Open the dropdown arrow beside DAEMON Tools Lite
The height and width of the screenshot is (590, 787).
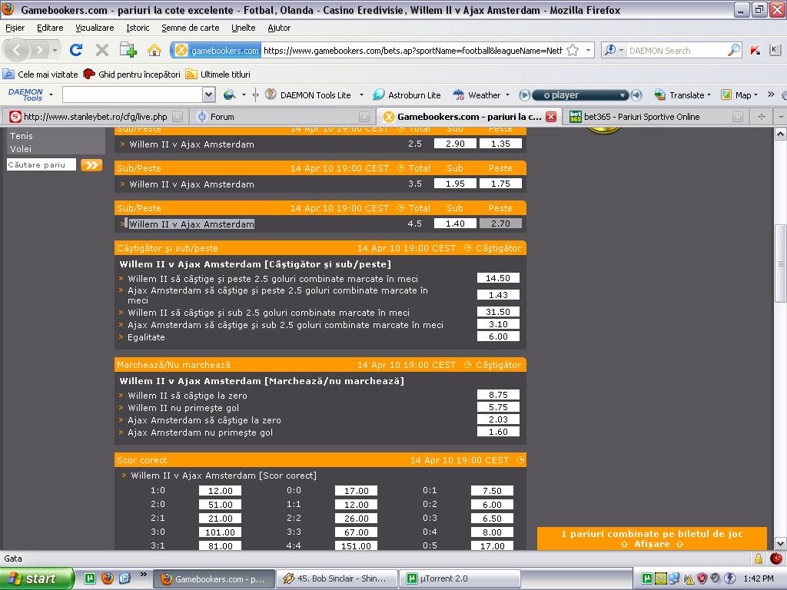[361, 94]
